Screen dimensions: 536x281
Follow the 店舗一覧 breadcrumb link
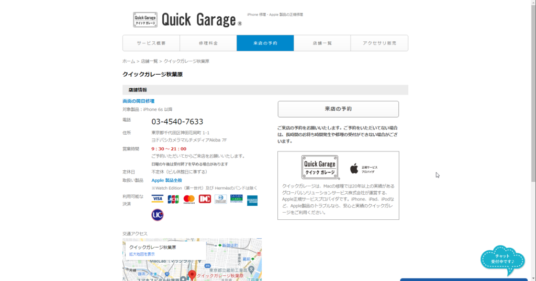click(149, 62)
